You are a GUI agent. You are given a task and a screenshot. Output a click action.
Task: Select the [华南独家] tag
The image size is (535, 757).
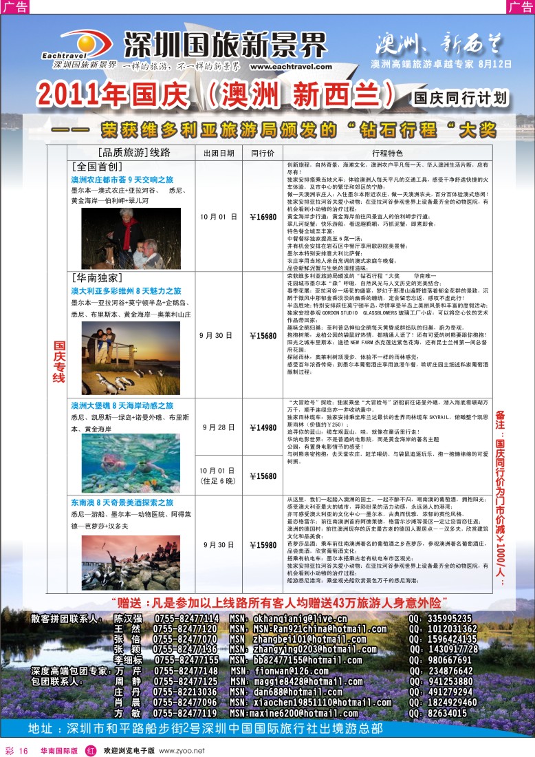[96, 278]
